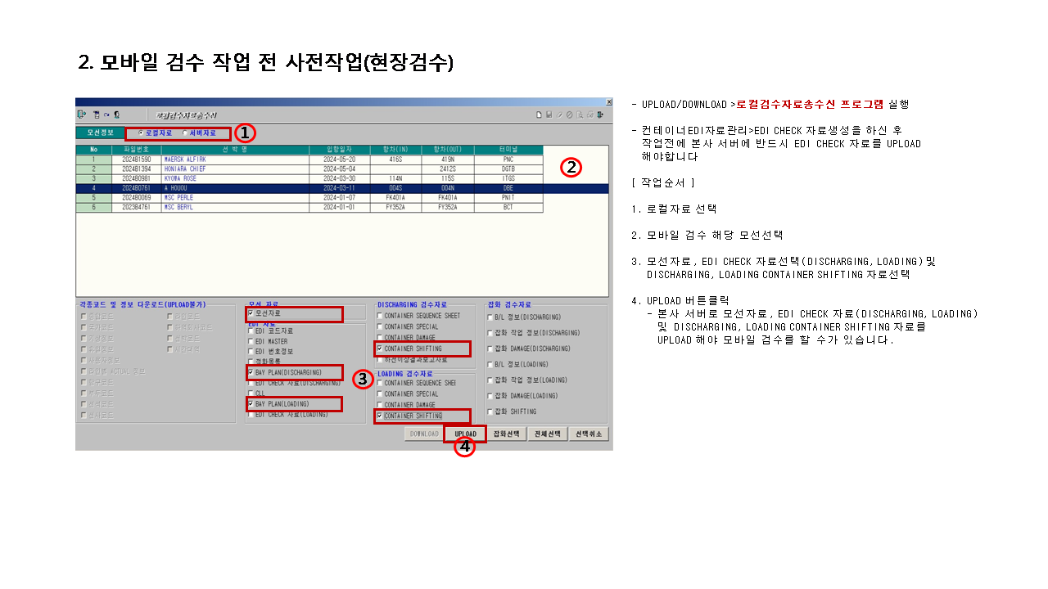Click the 선 박 명 column header
Screen dimensions: 1048x589
pos(235,150)
